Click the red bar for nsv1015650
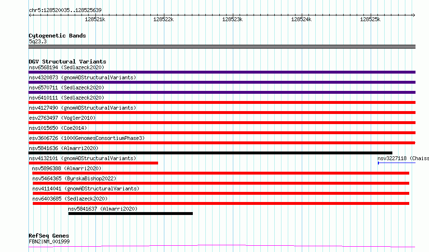The image size is (429, 252). tap(222, 133)
